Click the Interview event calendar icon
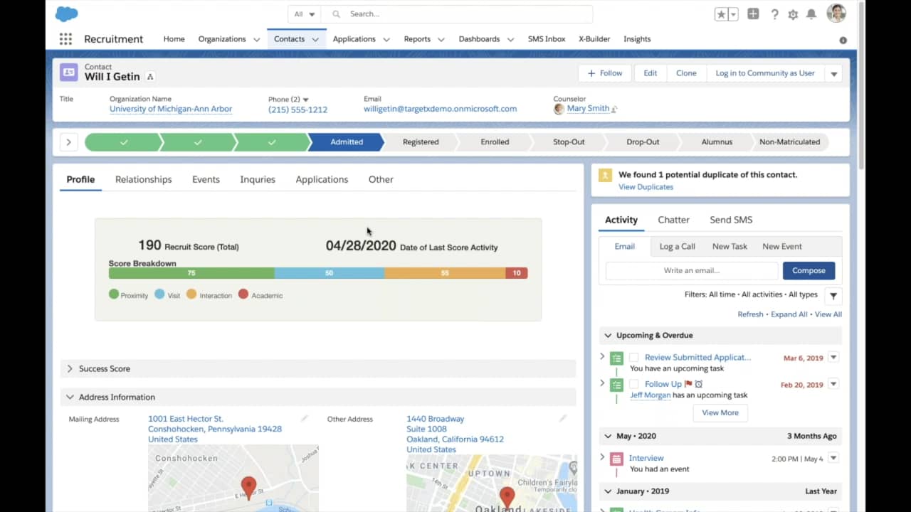This screenshot has width=911, height=512. (616, 459)
